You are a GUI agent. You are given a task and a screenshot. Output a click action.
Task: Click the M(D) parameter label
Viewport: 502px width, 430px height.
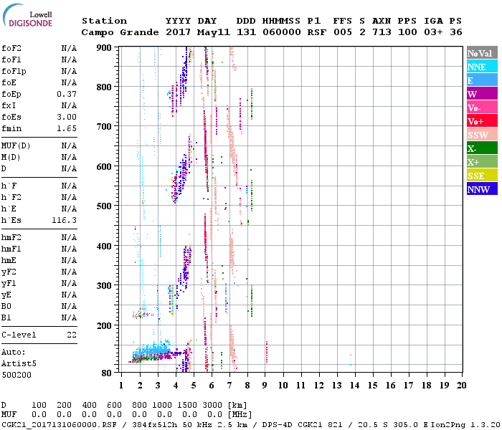pyautogui.click(x=11, y=158)
